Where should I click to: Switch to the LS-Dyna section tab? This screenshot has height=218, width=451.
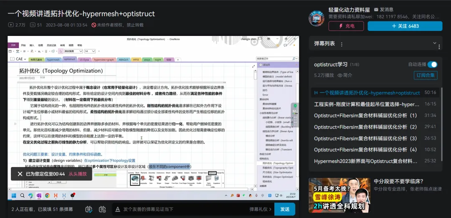pos(84,60)
